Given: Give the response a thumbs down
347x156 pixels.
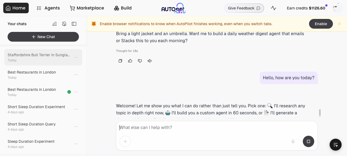Looking at the screenshot, I should point(140,61).
